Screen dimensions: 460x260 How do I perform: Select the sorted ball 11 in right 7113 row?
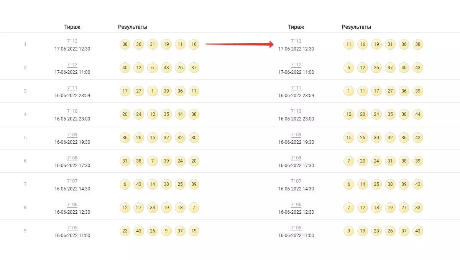click(348, 44)
